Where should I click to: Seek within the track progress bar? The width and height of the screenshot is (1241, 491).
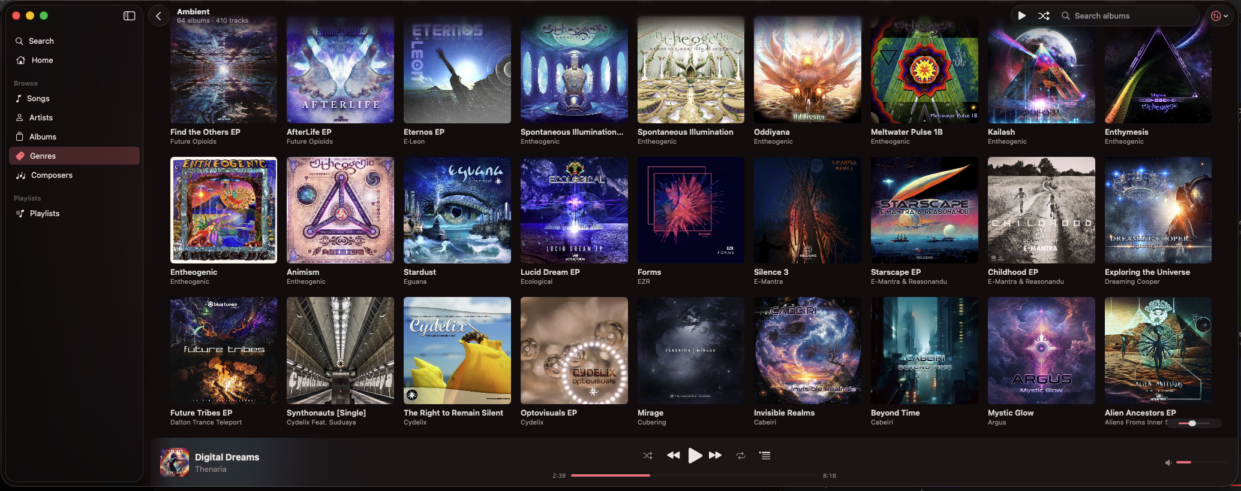coord(694,475)
